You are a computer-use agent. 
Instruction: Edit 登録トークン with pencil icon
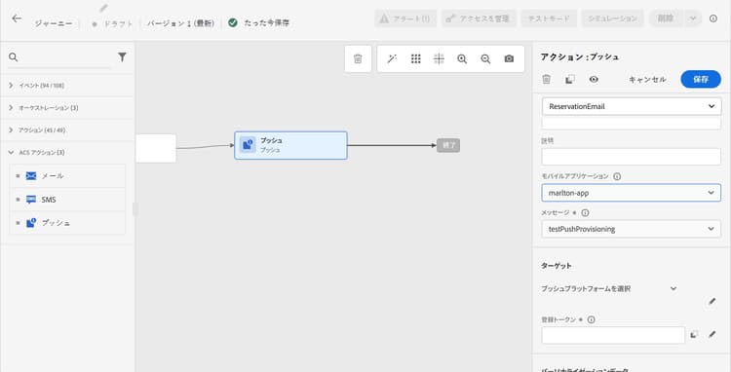click(x=712, y=334)
